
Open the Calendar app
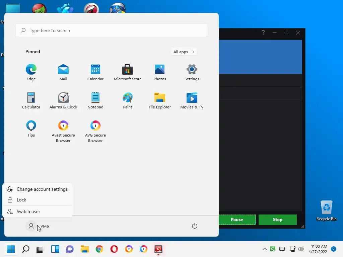click(95, 73)
